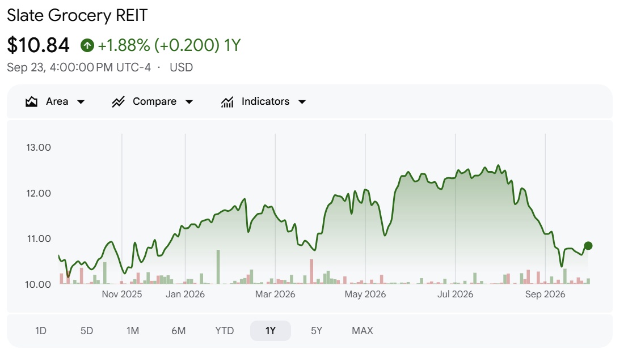Viewport: 628px width, 354px height.
Task: Select the 6M range tab
Action: click(x=179, y=331)
